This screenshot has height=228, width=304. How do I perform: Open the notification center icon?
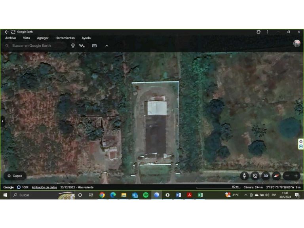[x=297, y=195]
